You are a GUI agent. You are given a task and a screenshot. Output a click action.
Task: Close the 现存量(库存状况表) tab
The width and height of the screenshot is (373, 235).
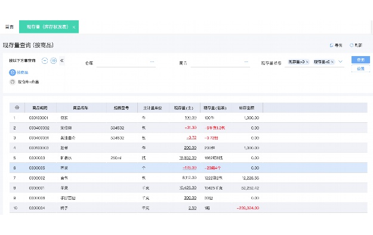[x=74, y=27]
